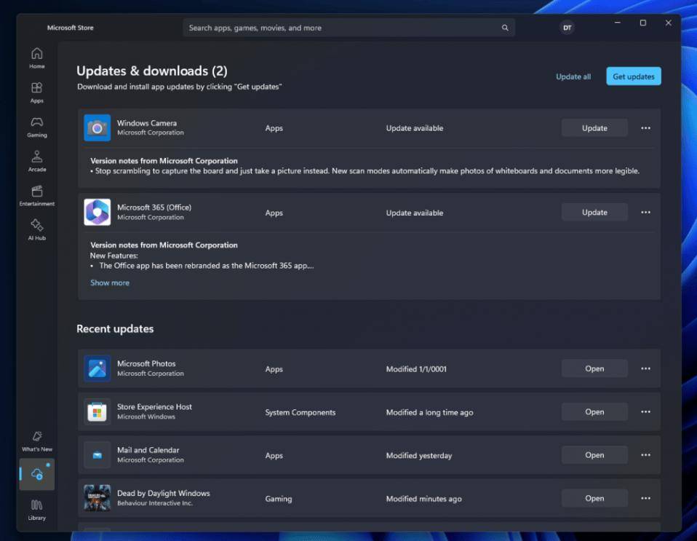Click the Microsoft 365 app icon
The image size is (697, 541).
pos(97,212)
